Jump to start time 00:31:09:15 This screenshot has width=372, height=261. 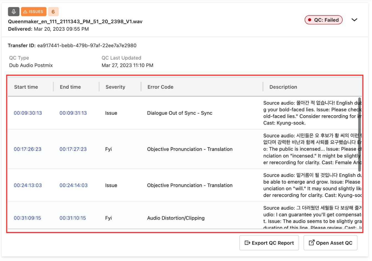[x=27, y=218]
